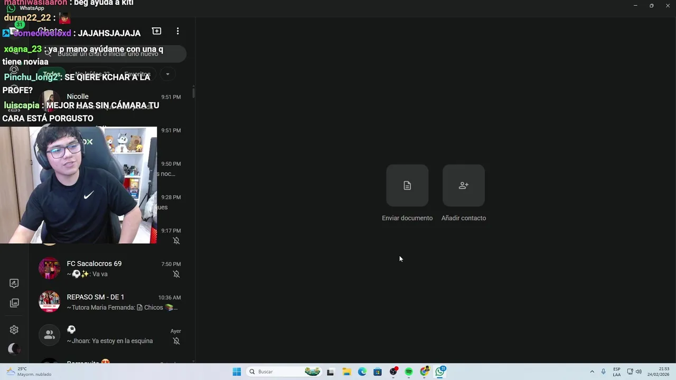This screenshot has width=676, height=380.
Task: Click the default group avatar beside Jhoan's message
Action: [49, 335]
